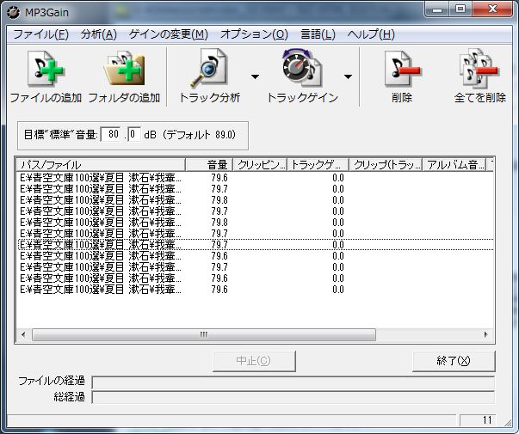The width and height of the screenshot is (519, 434).
Task: Click the status bar file count 11
Action: 478,420
